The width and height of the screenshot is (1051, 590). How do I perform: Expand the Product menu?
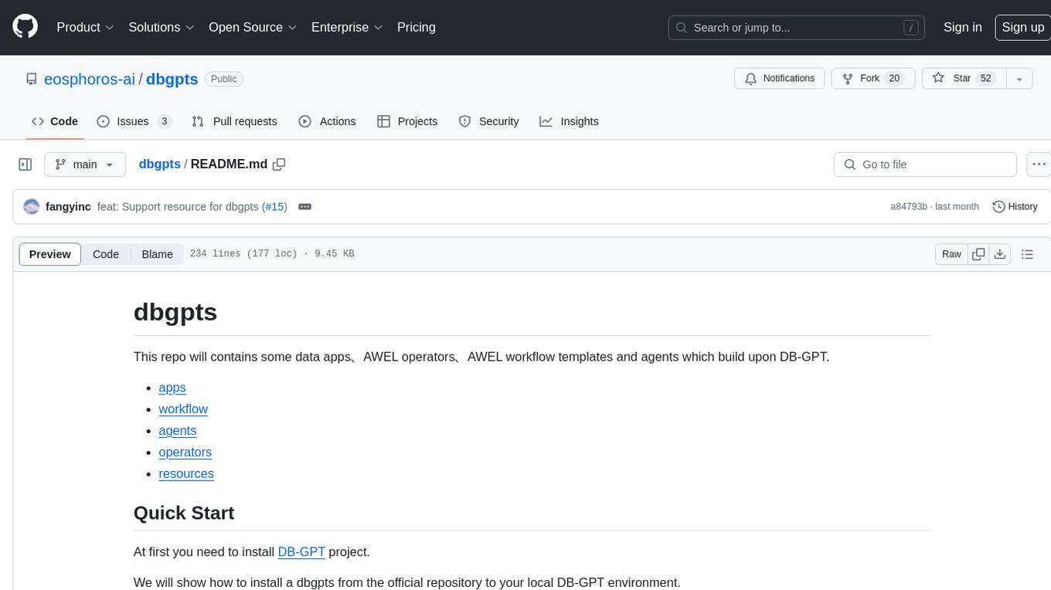[x=85, y=27]
